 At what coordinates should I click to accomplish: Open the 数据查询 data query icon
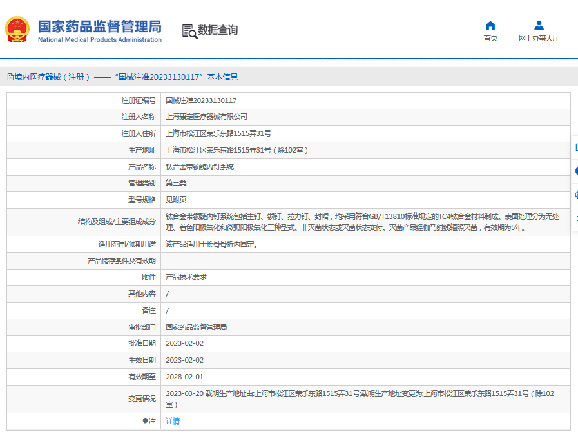click(x=189, y=31)
